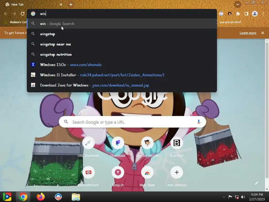Choose the 'wingstop' suggestion
The width and height of the screenshot is (269, 202).
[122, 34]
